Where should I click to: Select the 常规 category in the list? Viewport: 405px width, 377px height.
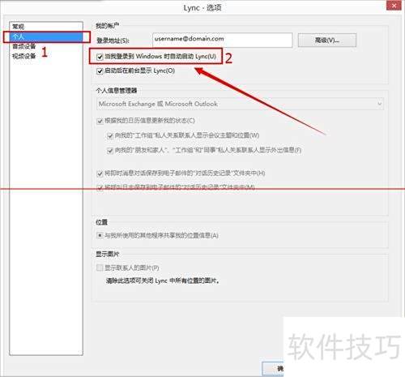[x=46, y=27]
